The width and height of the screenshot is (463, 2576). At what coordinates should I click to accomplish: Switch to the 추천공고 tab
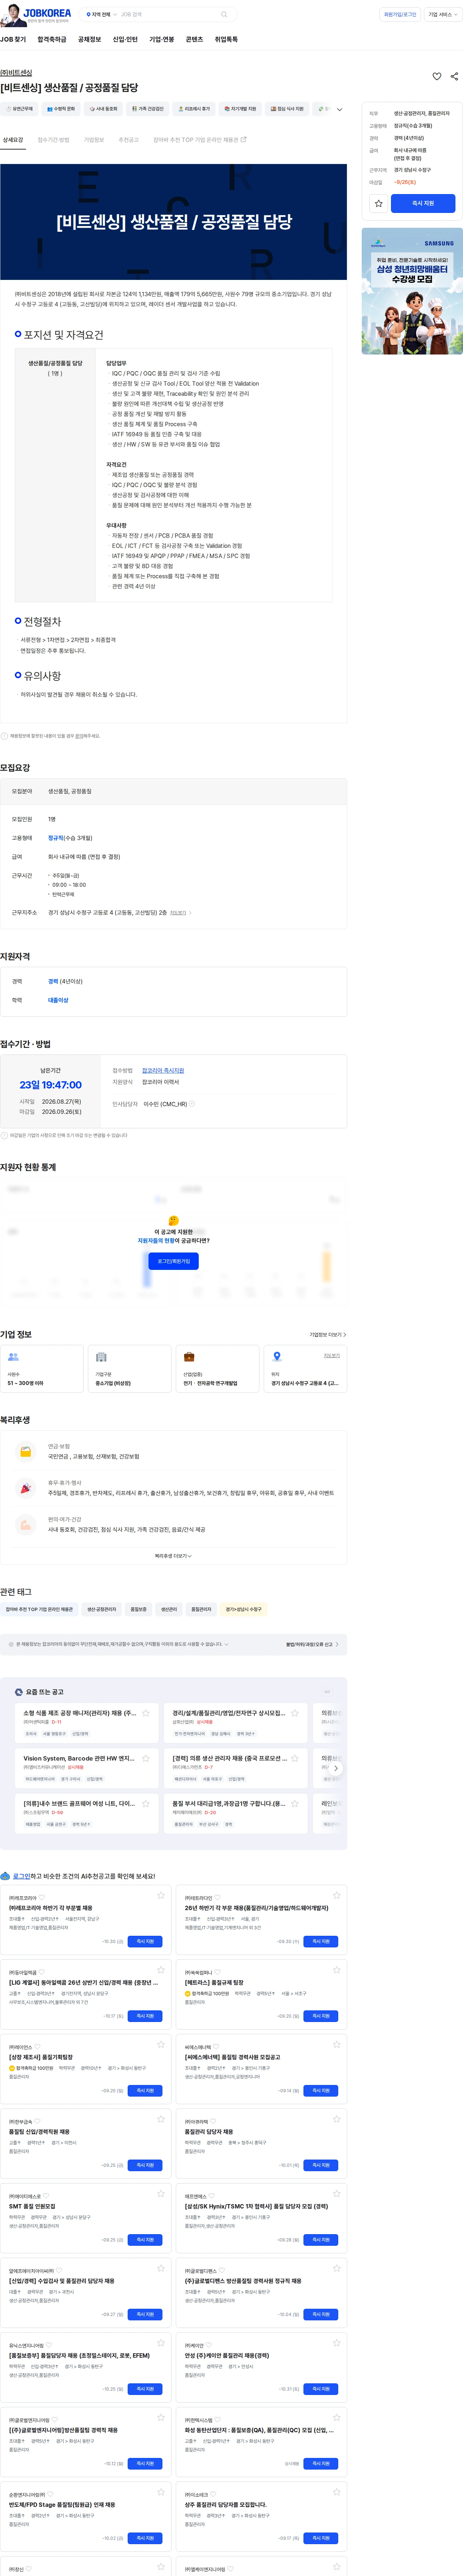click(x=129, y=140)
